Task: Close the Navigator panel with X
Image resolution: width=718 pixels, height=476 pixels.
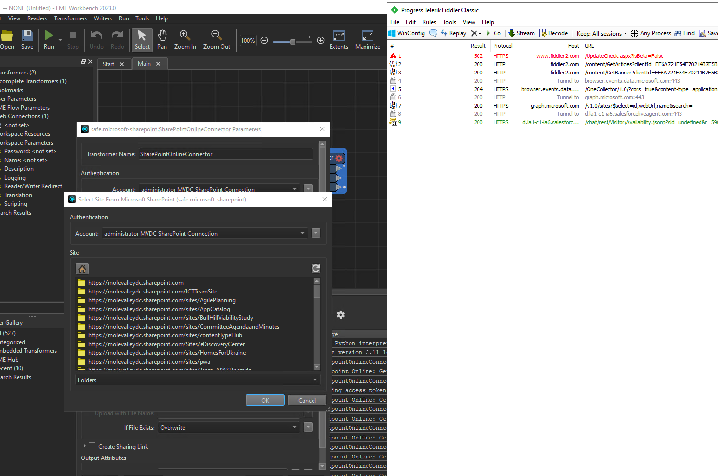Action: click(90, 62)
